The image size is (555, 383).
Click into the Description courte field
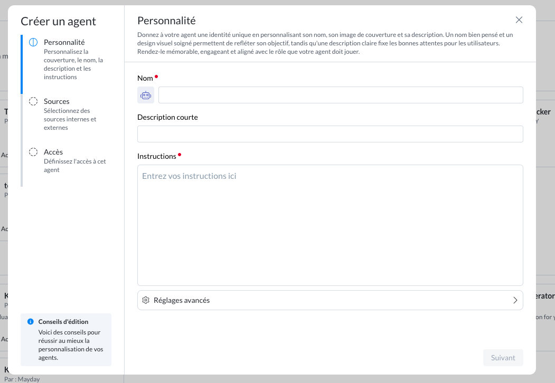330,134
